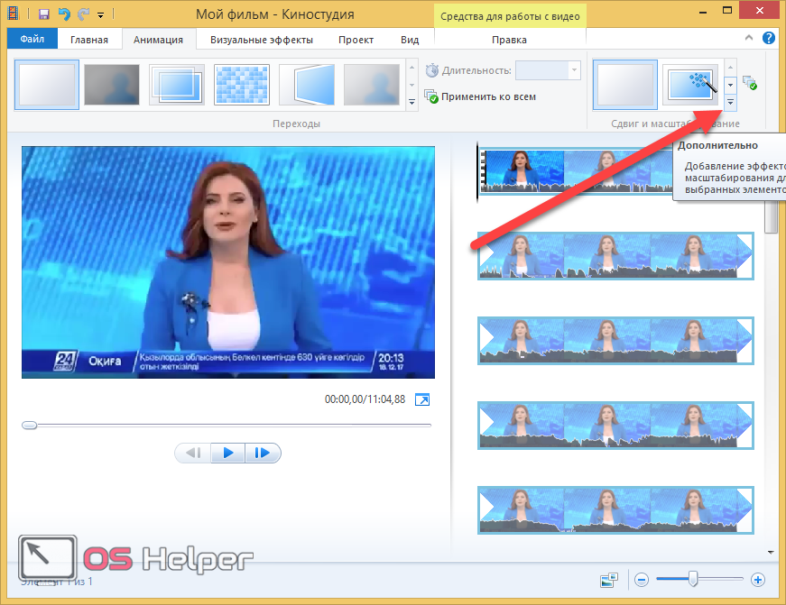The image size is (786, 605).
Task: Click the thumbnail size icon in status bar
Action: (x=609, y=580)
